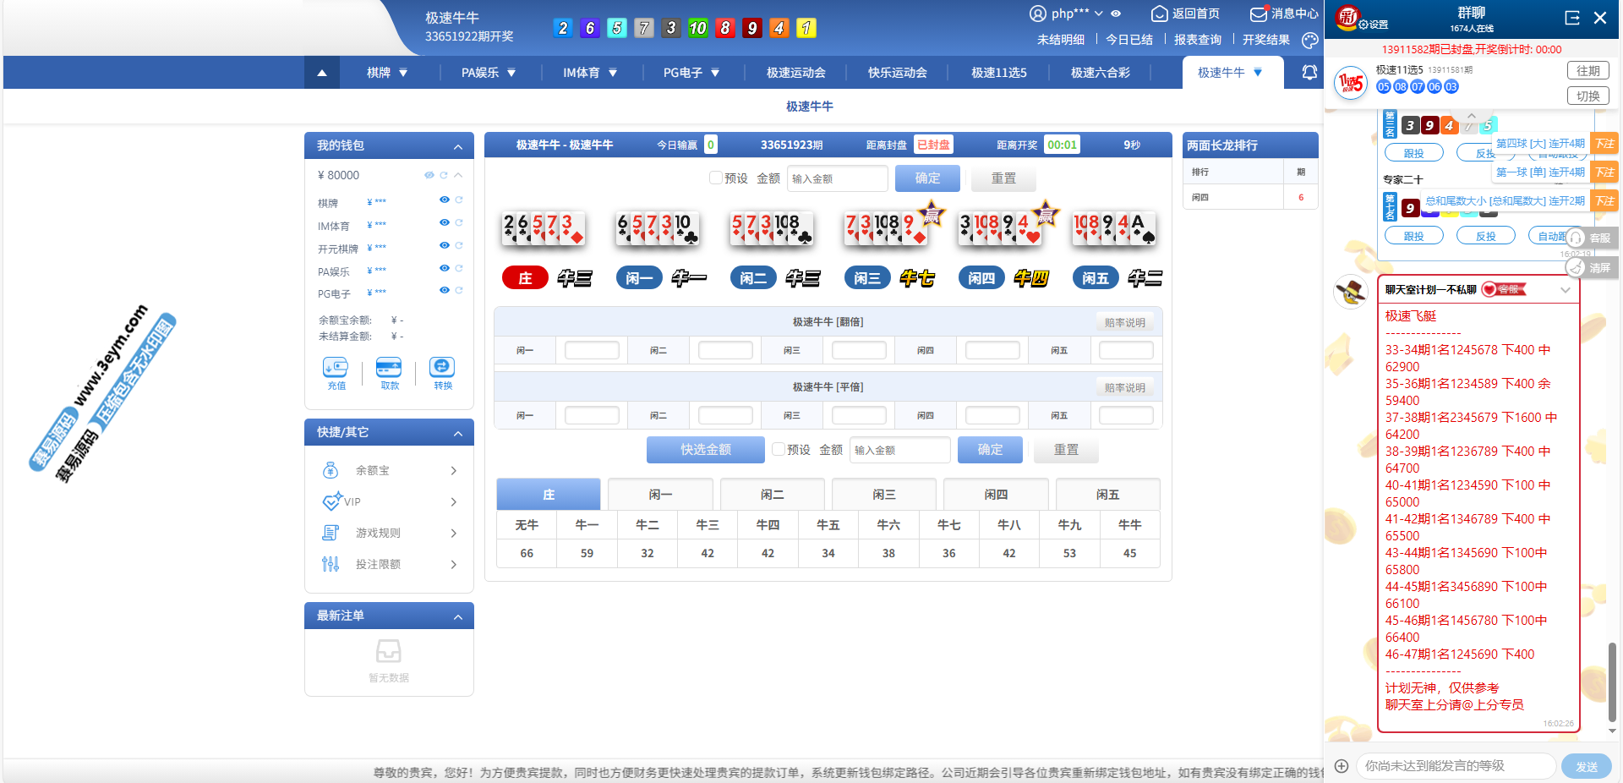Open the 棋牌 dropdown menu

[387, 73]
